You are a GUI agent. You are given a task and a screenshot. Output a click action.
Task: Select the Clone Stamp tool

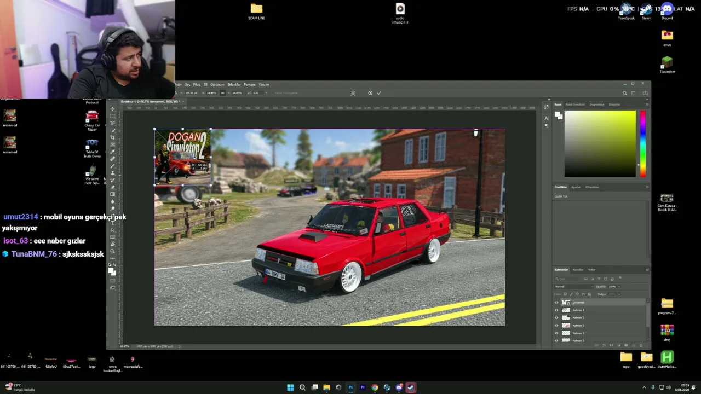(112, 173)
